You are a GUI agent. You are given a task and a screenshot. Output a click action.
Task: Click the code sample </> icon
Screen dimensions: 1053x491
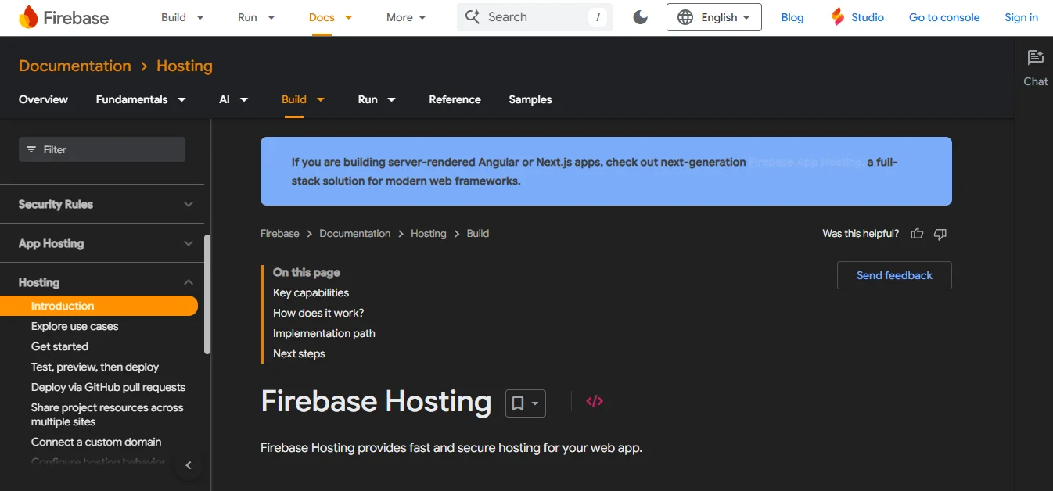point(594,401)
